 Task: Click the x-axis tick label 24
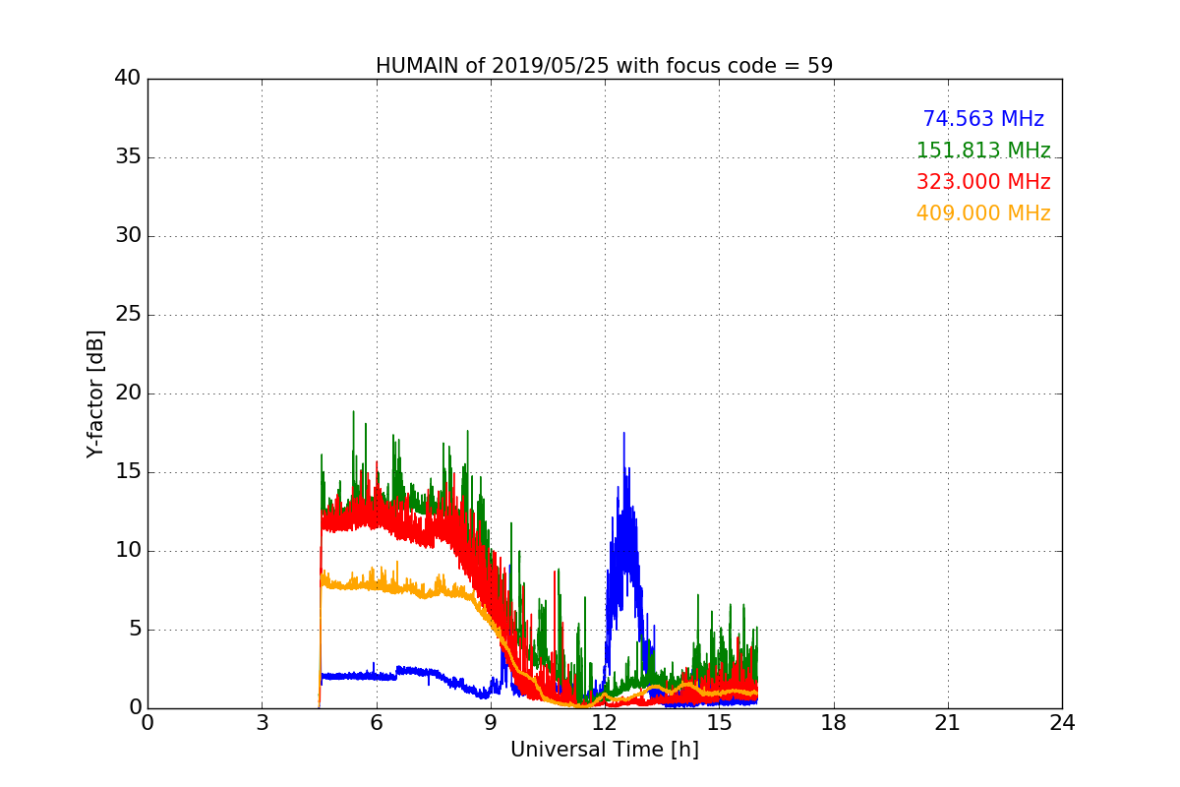pyautogui.click(x=1062, y=722)
